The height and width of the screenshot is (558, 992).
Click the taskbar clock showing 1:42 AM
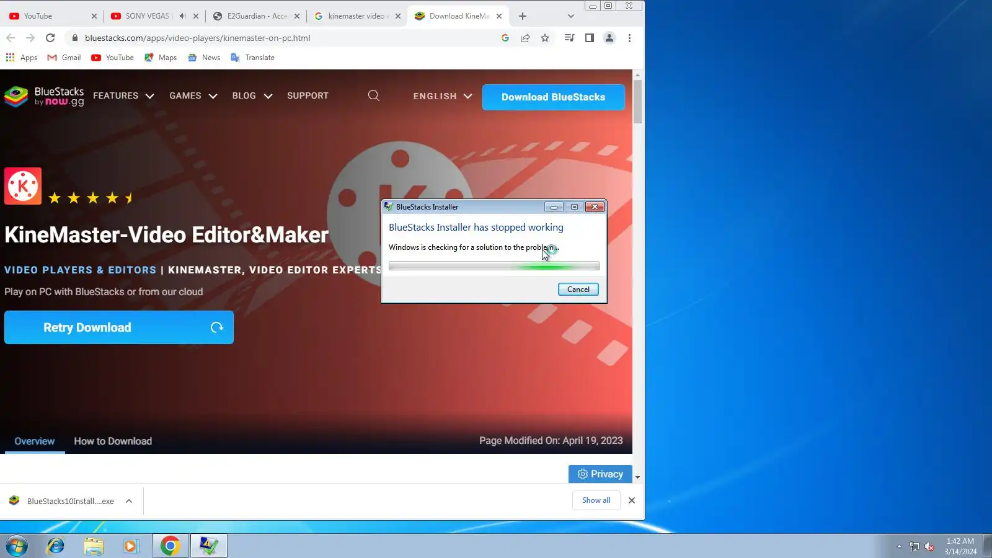pyautogui.click(x=960, y=546)
